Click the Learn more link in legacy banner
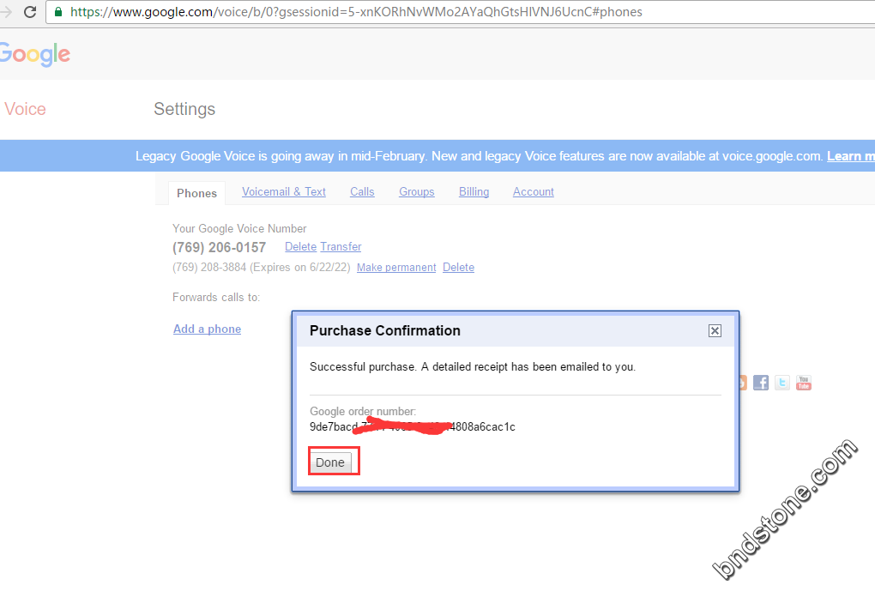875x604 pixels. (850, 156)
